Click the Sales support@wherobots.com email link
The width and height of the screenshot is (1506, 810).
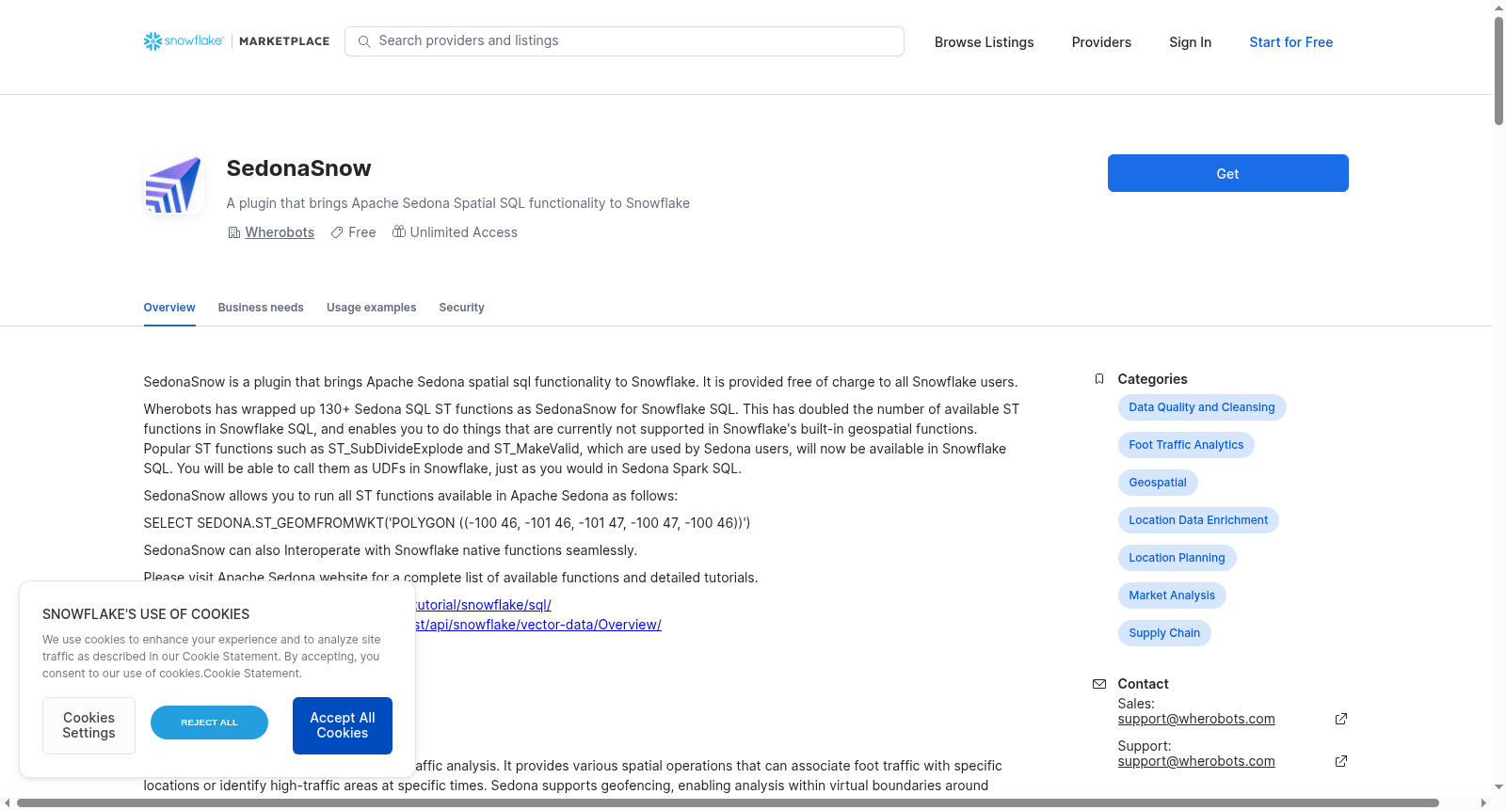click(1196, 719)
